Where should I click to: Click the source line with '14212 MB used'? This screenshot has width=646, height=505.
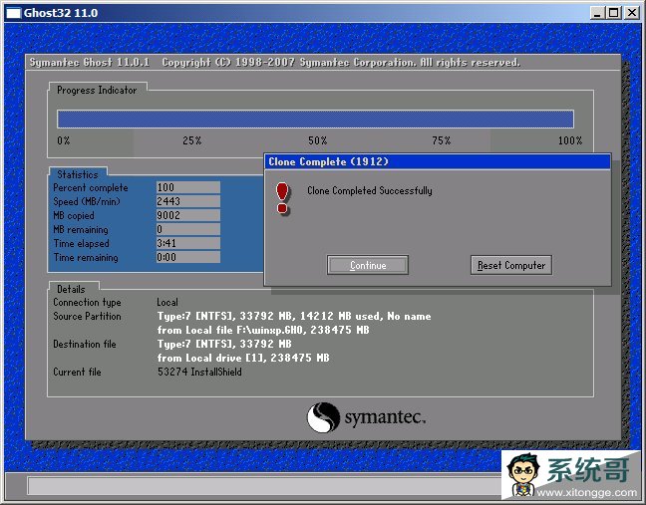pyautogui.click(x=294, y=316)
